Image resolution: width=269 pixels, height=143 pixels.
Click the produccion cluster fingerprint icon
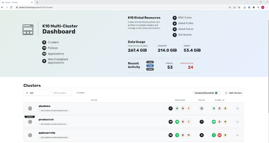(x=30, y=122)
